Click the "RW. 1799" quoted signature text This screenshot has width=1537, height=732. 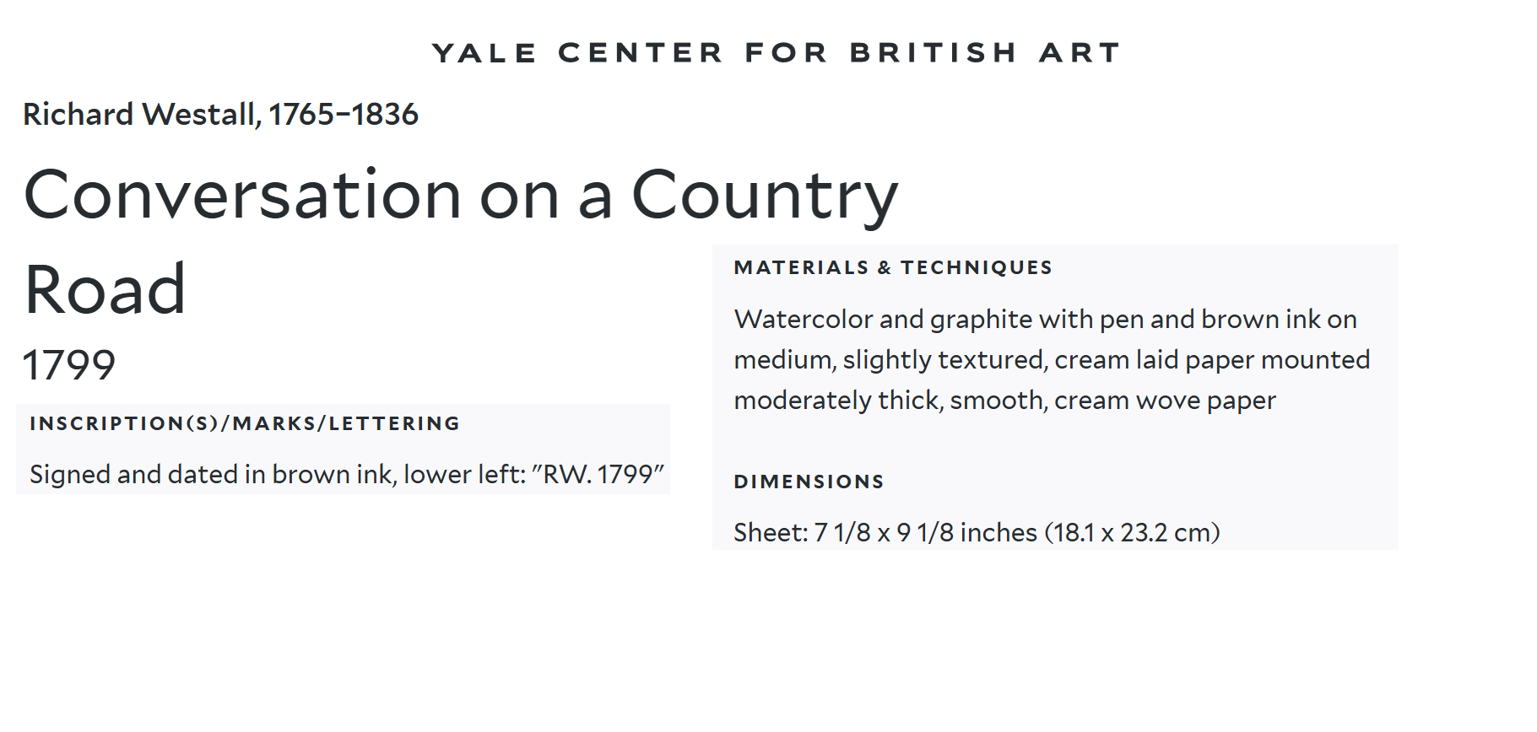click(598, 474)
